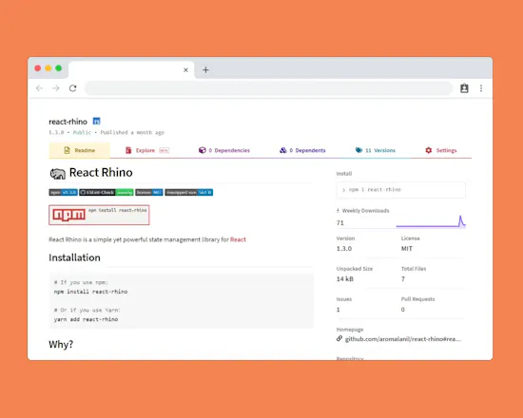Click the unzipped size badge
Image resolution: width=523 pixels, height=418 pixels.
189,192
